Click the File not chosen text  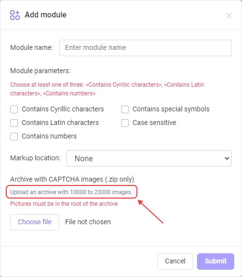[88, 222]
